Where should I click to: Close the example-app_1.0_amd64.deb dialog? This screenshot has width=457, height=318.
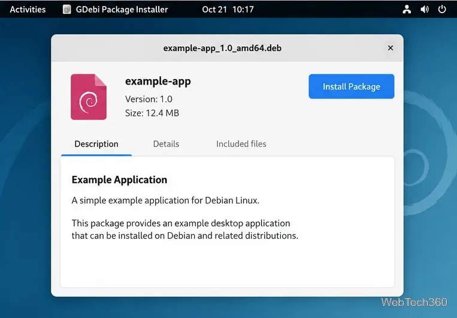click(391, 48)
